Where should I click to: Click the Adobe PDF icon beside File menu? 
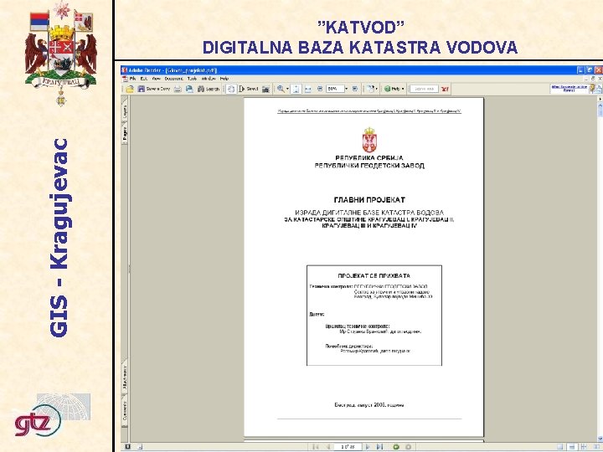tap(125, 79)
